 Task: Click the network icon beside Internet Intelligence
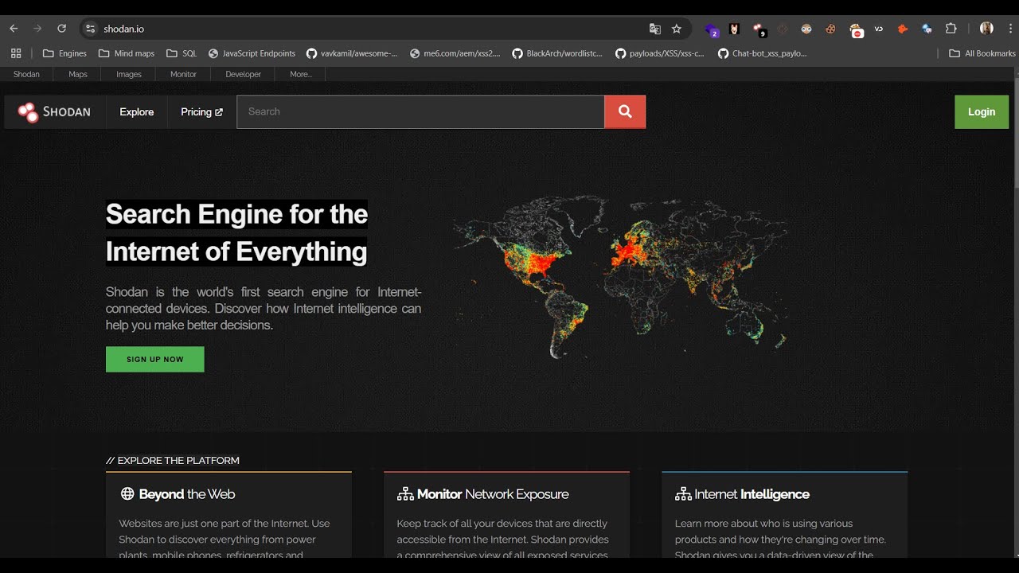(683, 494)
